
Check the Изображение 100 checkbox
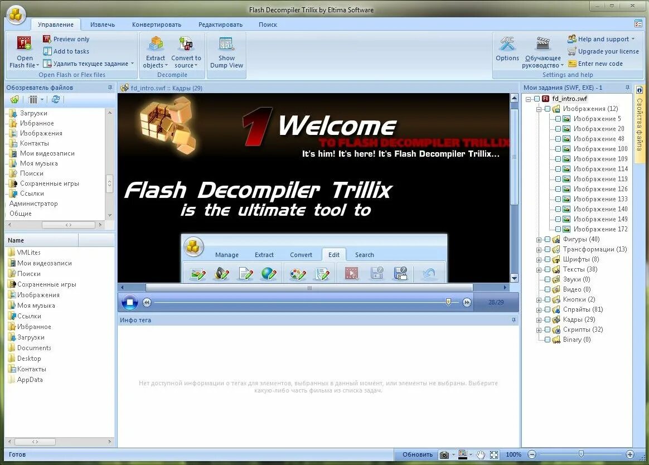pos(558,149)
